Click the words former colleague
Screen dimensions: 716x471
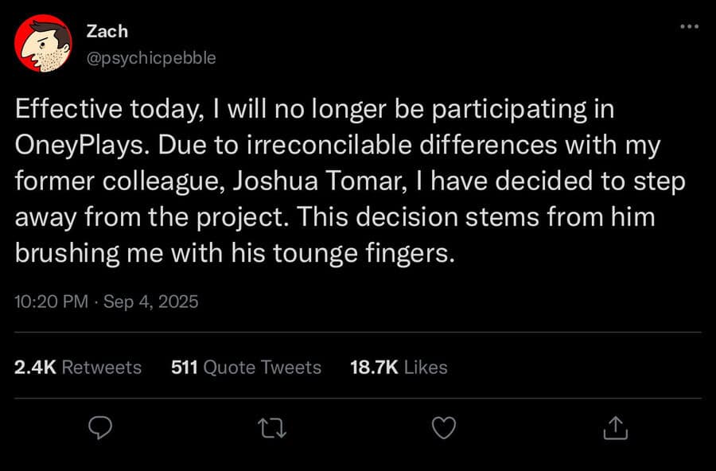click(117, 182)
